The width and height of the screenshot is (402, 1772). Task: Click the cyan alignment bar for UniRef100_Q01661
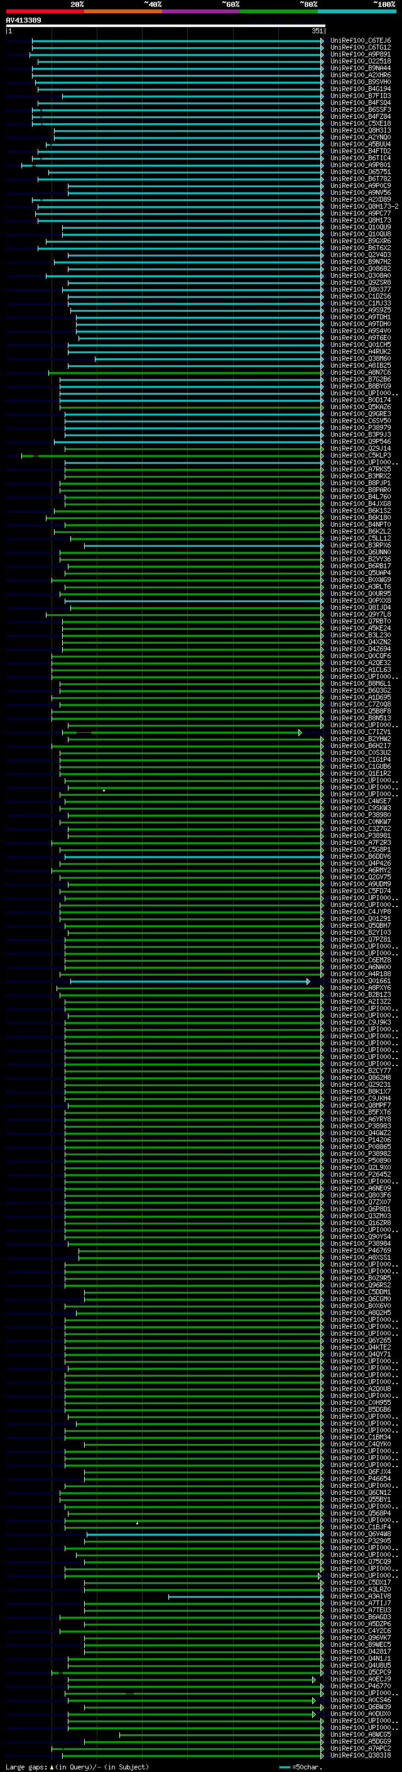(x=190, y=981)
